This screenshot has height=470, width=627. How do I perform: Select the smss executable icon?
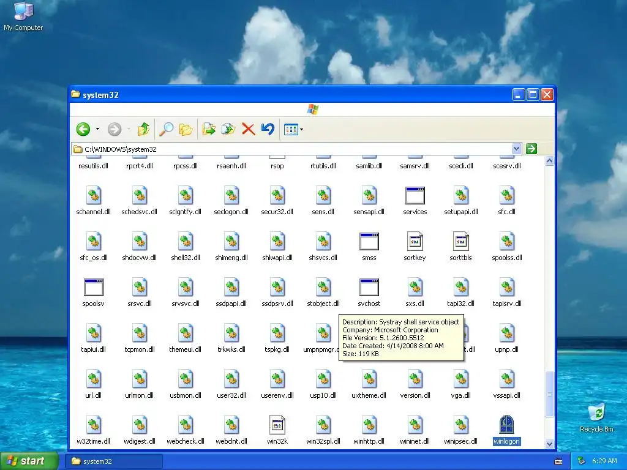[369, 241]
